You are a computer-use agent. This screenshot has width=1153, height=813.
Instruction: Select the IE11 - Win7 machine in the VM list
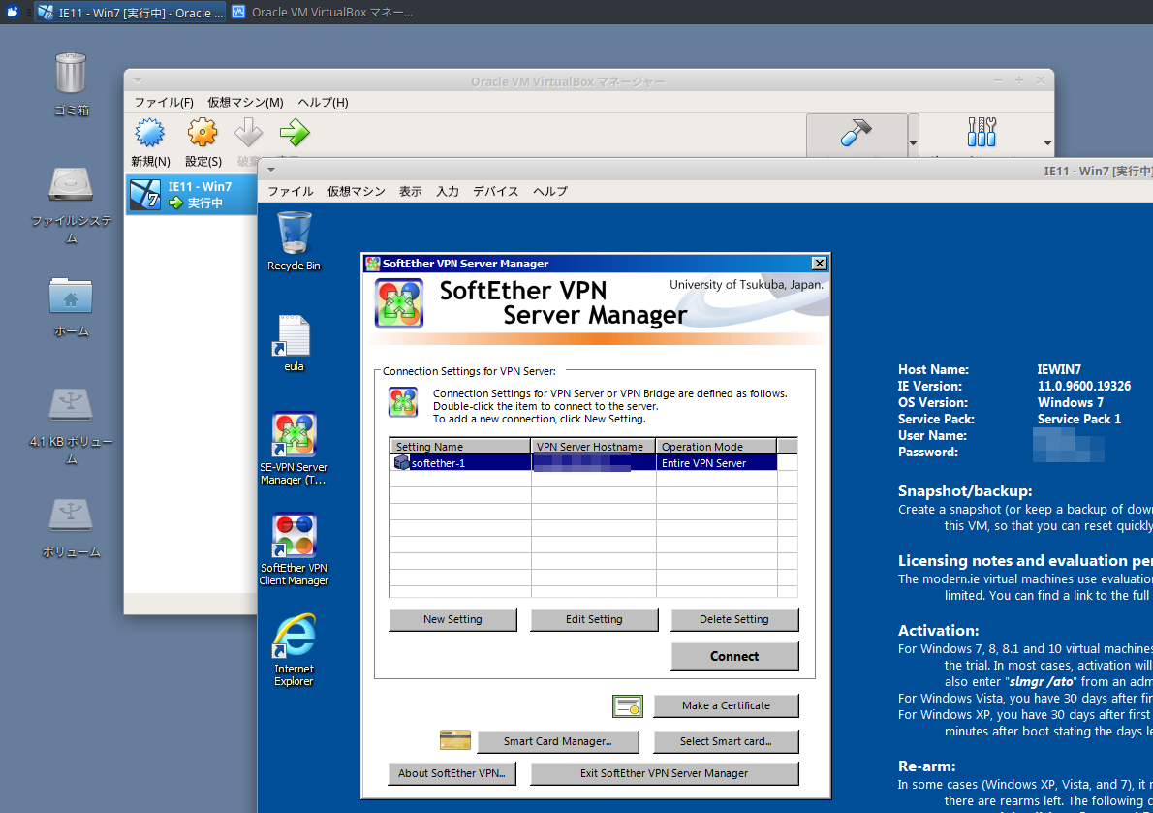coord(191,194)
